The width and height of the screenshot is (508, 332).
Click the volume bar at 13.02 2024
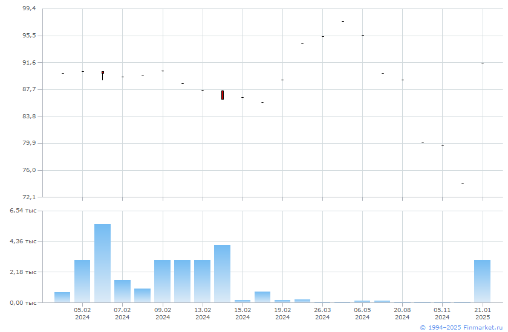202,281
